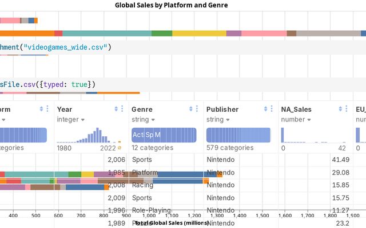The image size is (366, 228).
Task: Click the yellow segment in the long stacked bar
Action: (x=199, y=34)
